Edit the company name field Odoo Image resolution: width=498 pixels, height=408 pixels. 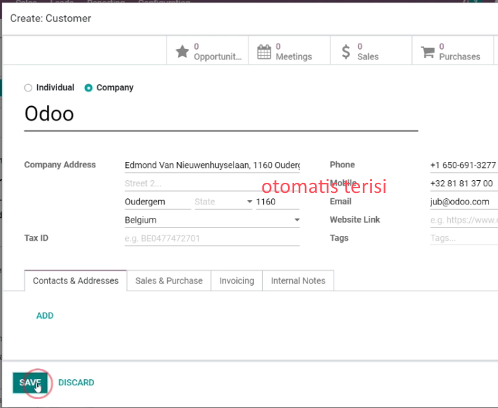click(221, 115)
